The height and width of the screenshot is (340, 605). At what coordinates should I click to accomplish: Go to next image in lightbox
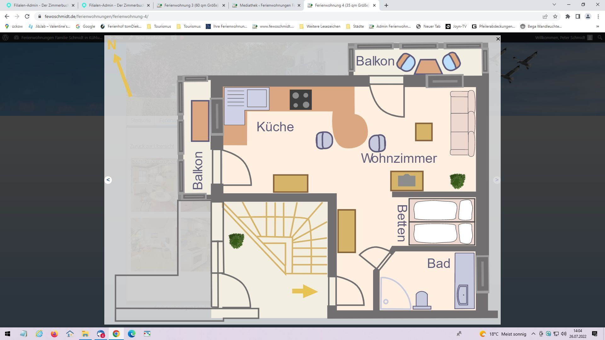click(497, 180)
